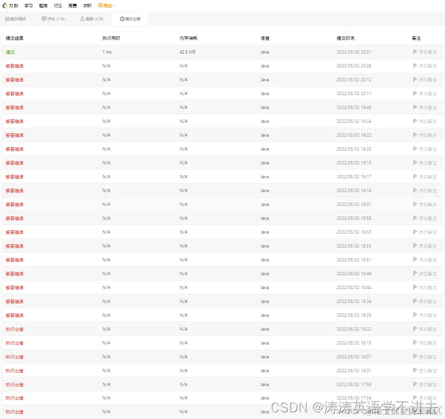Click the 力扣 logo in the top navigation
Image resolution: width=445 pixels, height=419 pixels.
[x=10, y=5]
